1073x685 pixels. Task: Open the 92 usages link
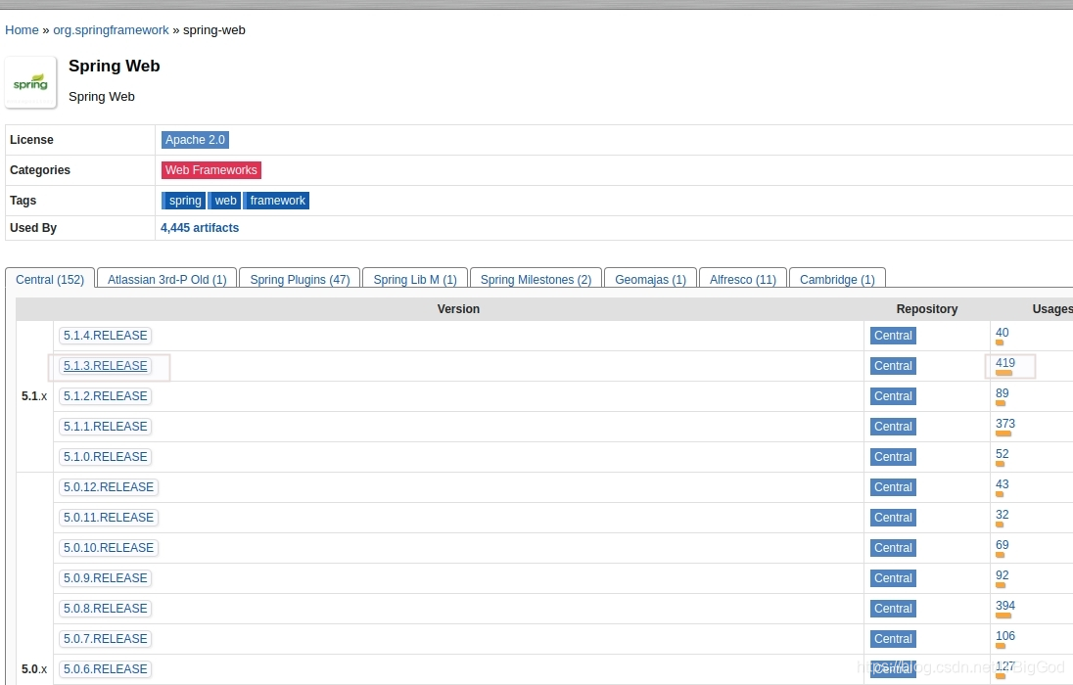pos(1002,575)
